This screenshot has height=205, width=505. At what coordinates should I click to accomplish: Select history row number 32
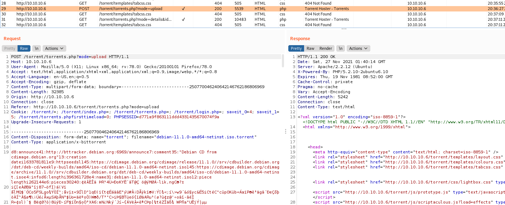[x=252, y=25]
